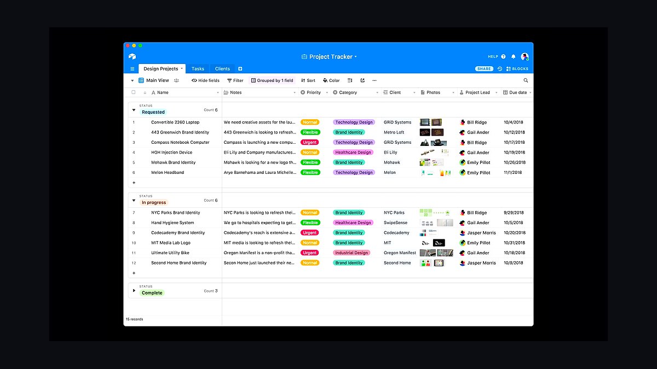Open the hamburger tables list menu

132,69
